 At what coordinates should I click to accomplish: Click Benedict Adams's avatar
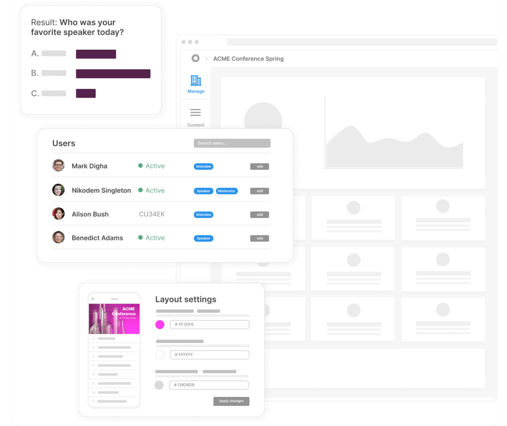coord(59,237)
